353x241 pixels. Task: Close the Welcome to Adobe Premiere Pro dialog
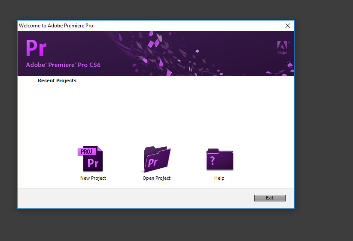pos(287,26)
